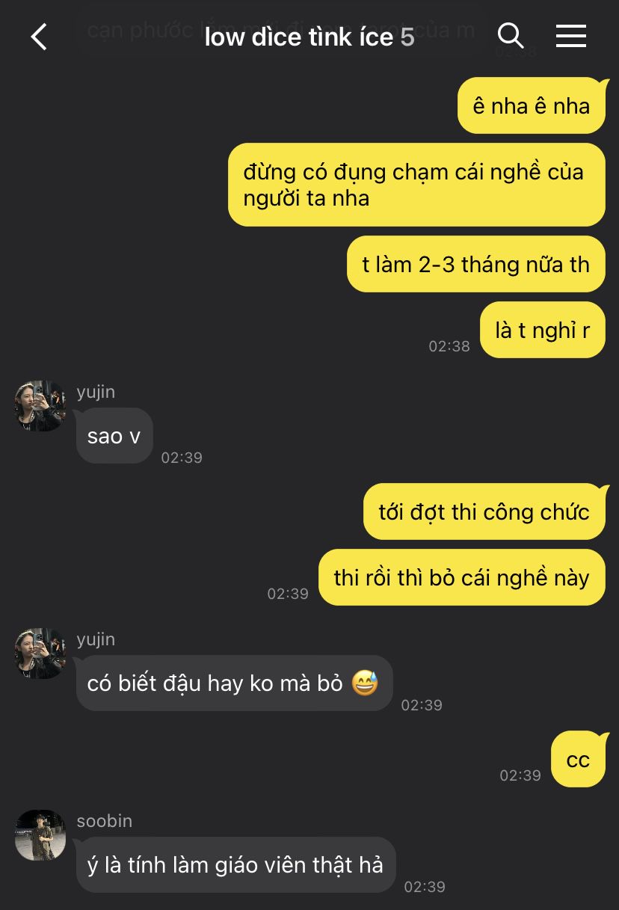Open chat search with magnifier icon
This screenshot has width=619, height=910.
[x=511, y=35]
